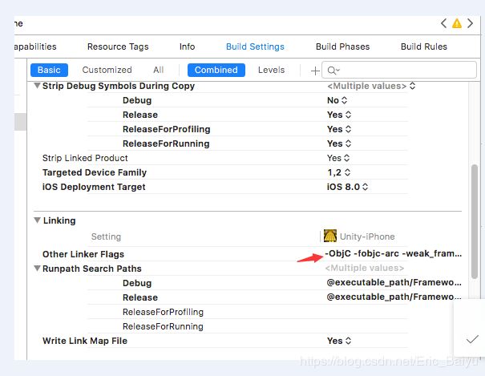Image resolution: width=485 pixels, height=376 pixels.
Task: Collapse Strip Debug Symbols During Copy
Action: pos(37,86)
